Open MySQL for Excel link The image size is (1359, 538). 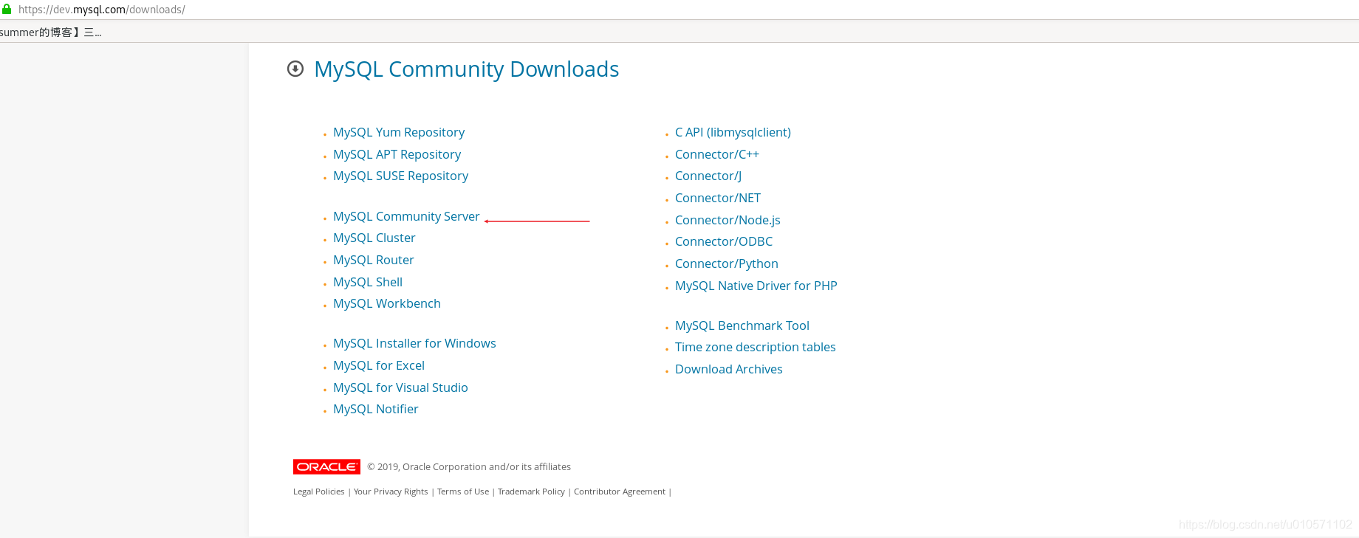pos(379,365)
